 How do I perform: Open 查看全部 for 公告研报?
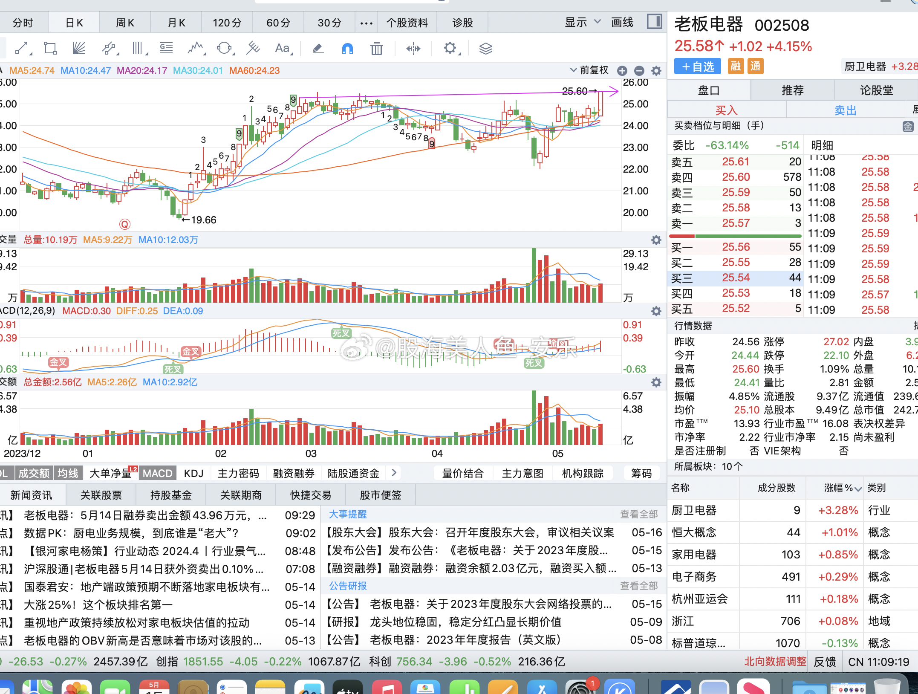(639, 586)
